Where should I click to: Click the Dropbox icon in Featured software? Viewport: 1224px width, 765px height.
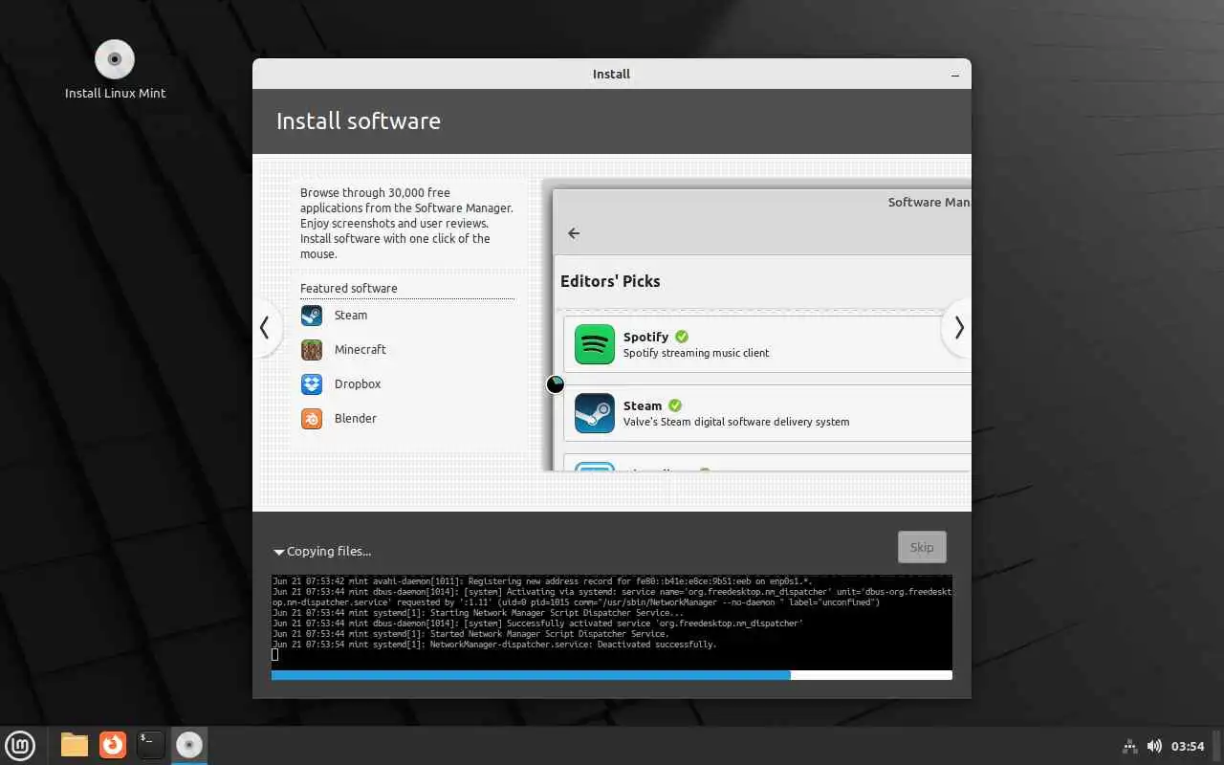pyautogui.click(x=312, y=384)
